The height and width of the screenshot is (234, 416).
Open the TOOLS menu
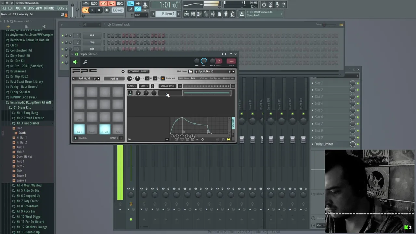click(x=60, y=8)
